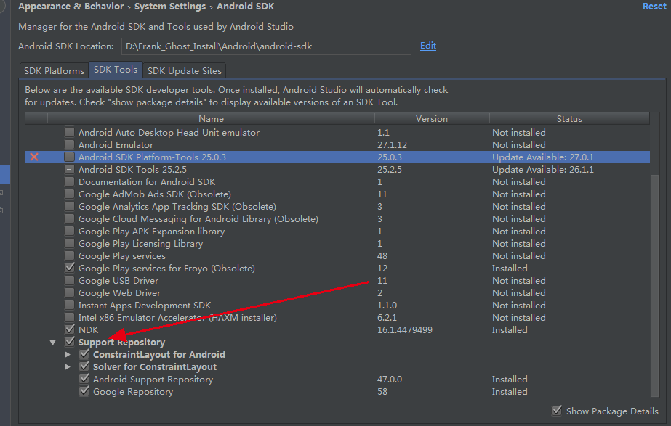671x426 pixels.
Task: Open the SDK Update Sites tab
Action: click(185, 70)
